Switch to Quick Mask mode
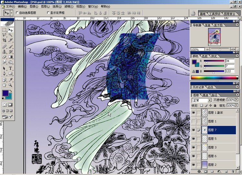The image size is (242, 175). point(10,105)
